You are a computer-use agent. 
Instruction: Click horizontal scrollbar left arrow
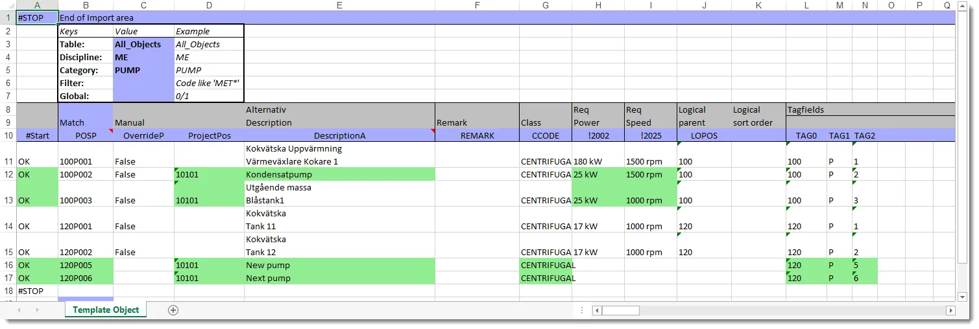(x=596, y=310)
